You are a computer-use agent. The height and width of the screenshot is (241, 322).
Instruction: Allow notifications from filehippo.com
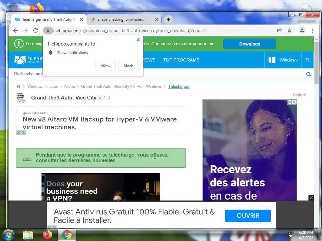(106, 66)
